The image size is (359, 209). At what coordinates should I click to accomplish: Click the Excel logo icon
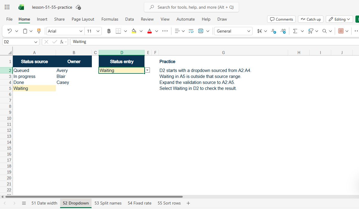pyautogui.click(x=21, y=7)
